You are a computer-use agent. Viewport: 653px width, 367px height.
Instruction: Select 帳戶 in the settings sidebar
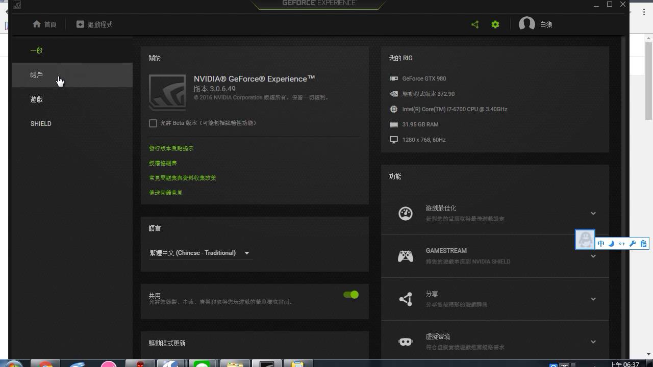(x=72, y=75)
